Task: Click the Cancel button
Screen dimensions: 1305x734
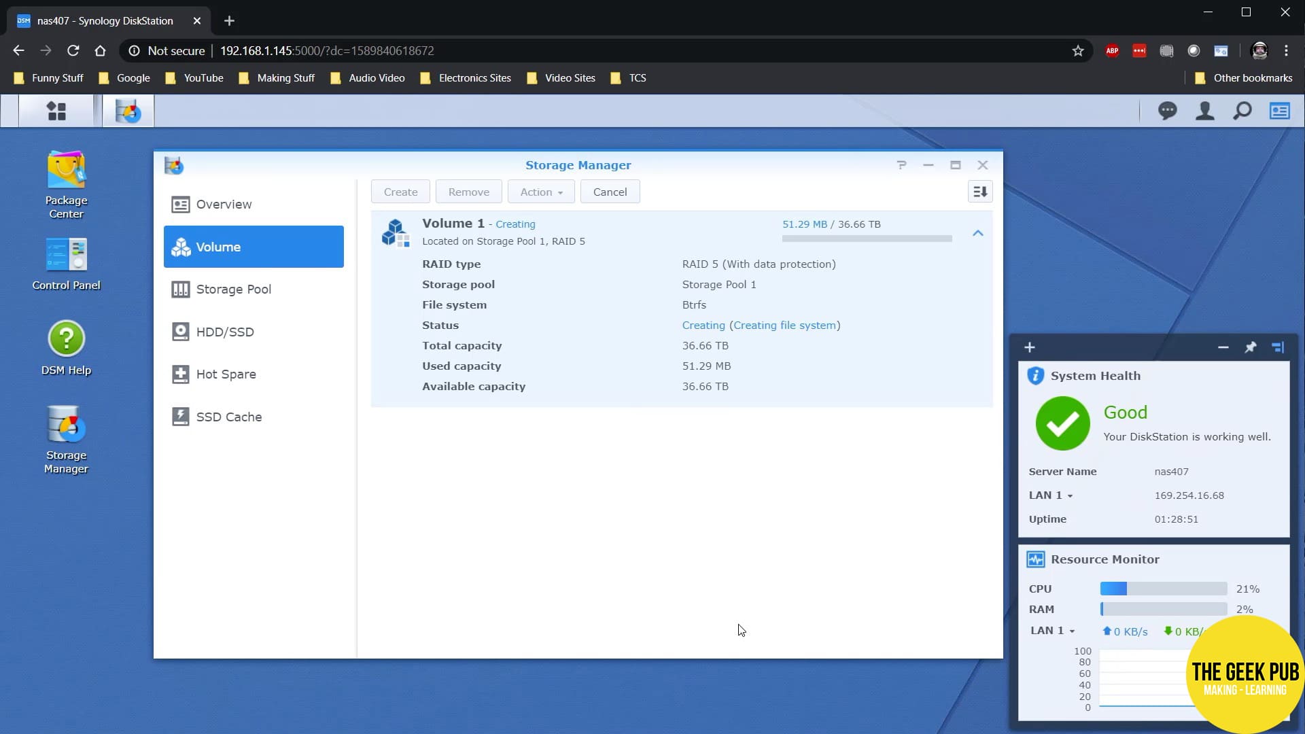Action: 610,192
